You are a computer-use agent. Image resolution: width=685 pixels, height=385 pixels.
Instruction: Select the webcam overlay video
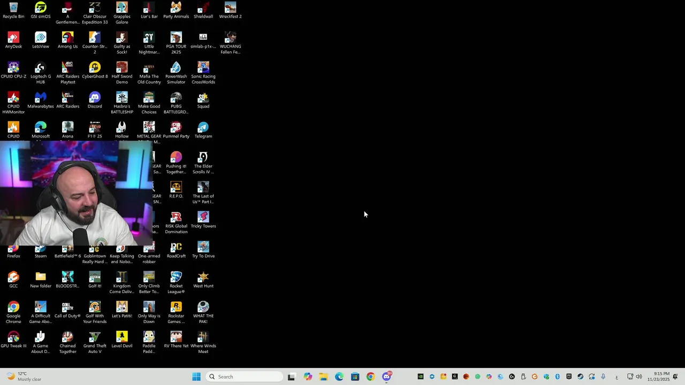(77, 193)
